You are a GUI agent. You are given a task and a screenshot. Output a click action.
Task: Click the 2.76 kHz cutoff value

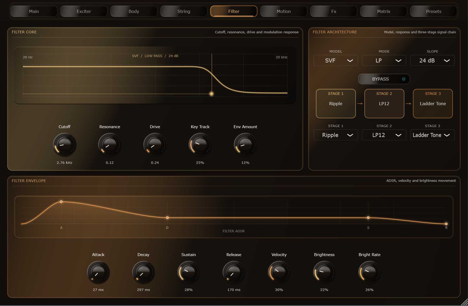click(65, 163)
